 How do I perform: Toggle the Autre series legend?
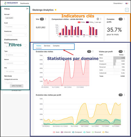(56, 132)
